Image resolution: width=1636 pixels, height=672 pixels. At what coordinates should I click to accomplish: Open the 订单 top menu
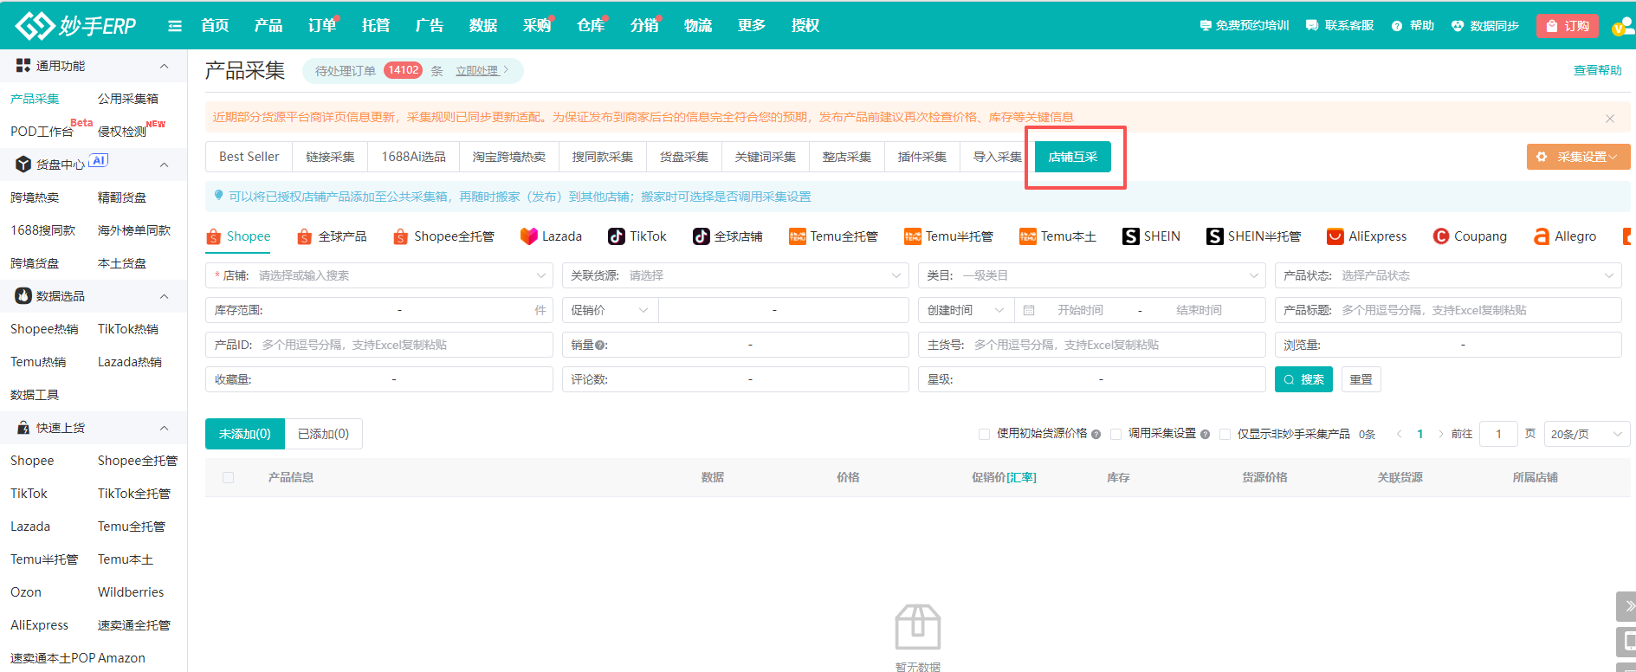point(322,25)
